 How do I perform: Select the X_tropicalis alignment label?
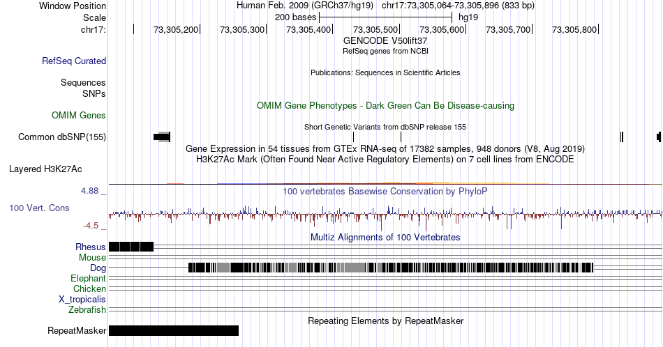[x=82, y=300]
